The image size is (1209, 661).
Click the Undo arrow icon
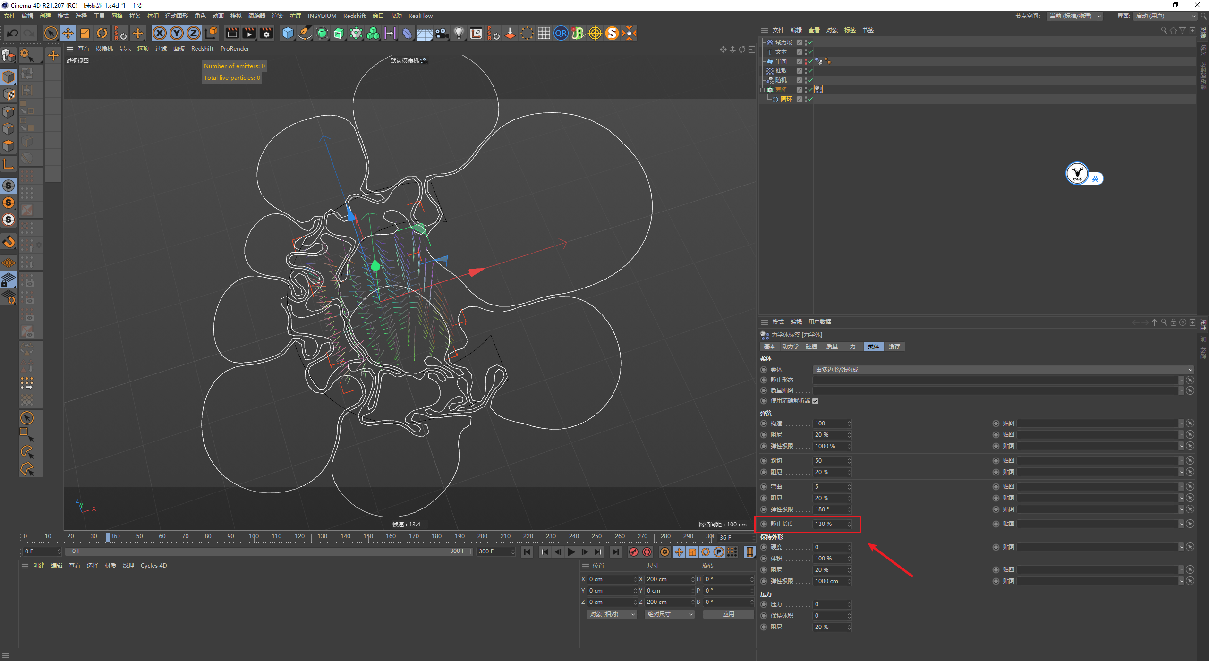(x=13, y=33)
